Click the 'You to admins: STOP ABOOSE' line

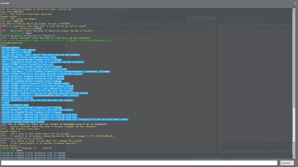(18, 50)
